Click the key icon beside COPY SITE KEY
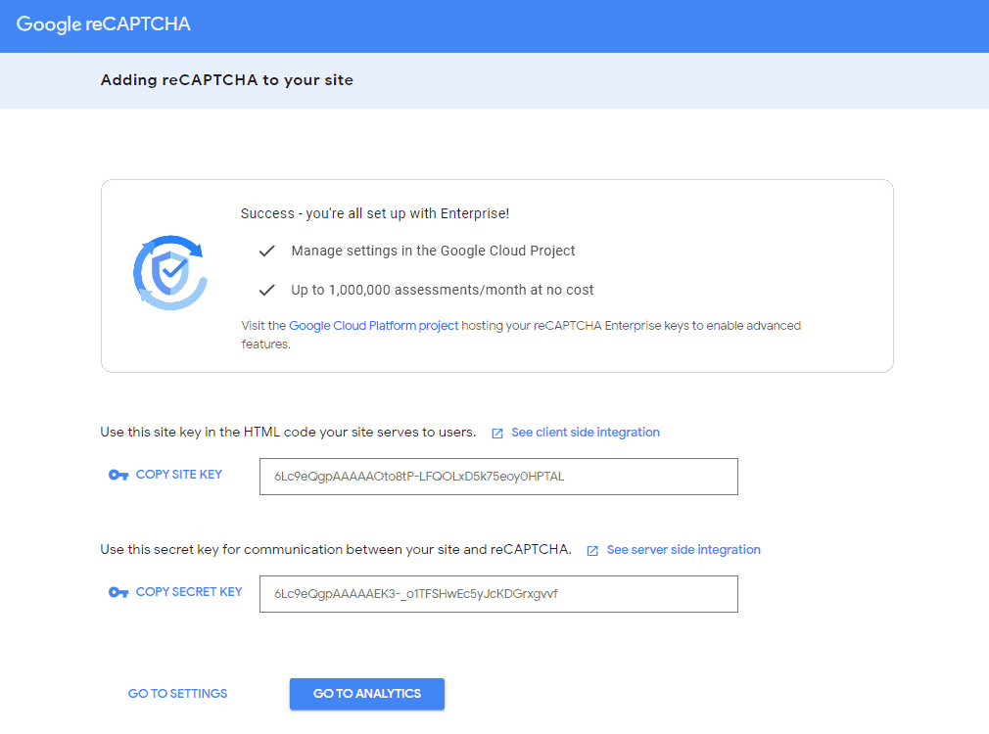 click(x=118, y=475)
